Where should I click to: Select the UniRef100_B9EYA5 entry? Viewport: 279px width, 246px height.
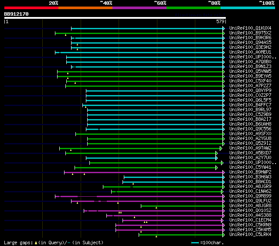250,76
